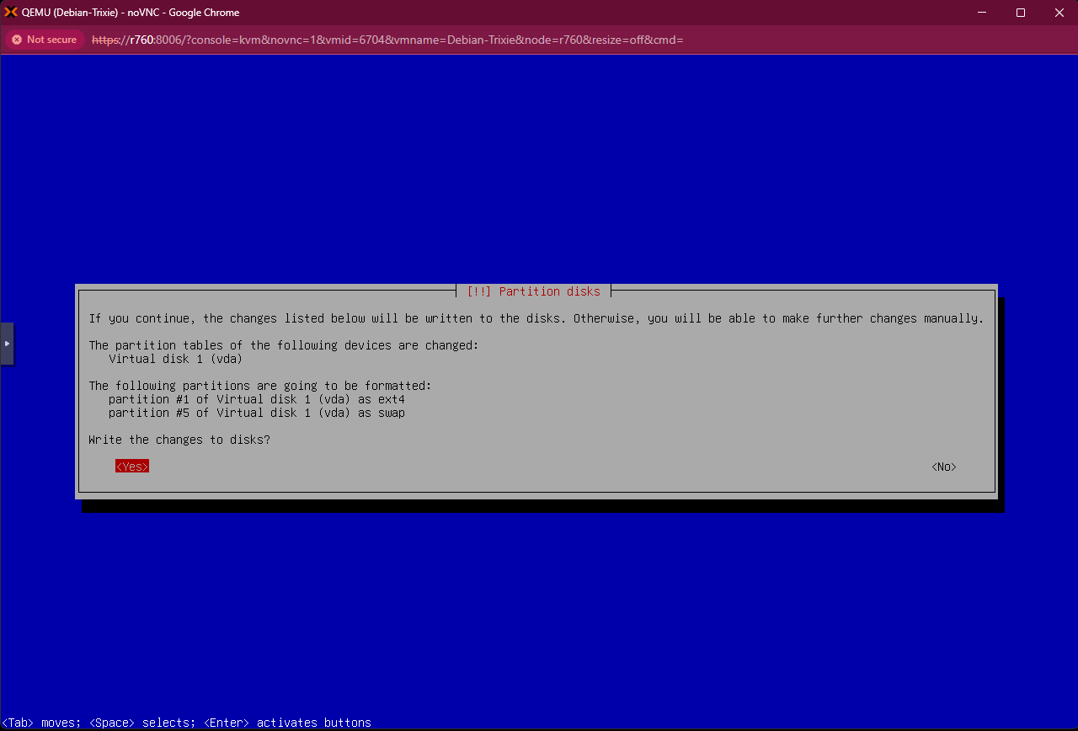Screen dimensions: 1078x731
Task: Select <Yes> to write changes to disks
Action: click(x=131, y=466)
